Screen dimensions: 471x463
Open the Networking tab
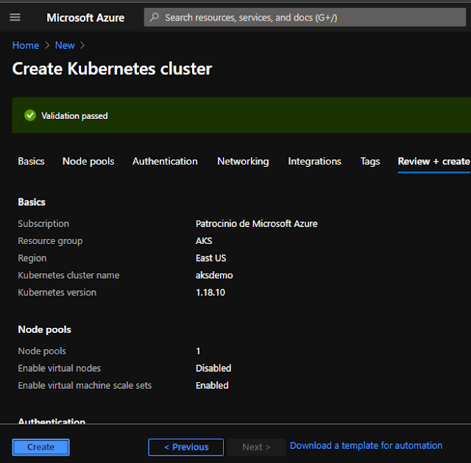click(x=243, y=162)
